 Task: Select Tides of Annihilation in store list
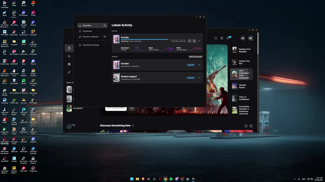click(241, 98)
